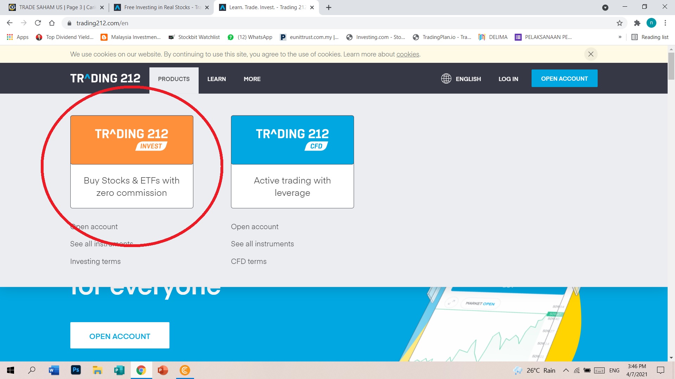Open the Chrome three-dot menu
The width and height of the screenshot is (675, 379).
(x=665, y=23)
